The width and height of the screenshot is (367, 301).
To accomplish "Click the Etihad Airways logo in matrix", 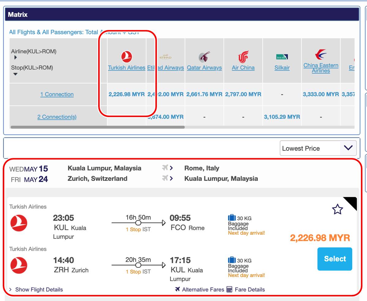I will pyautogui.click(x=165, y=57).
